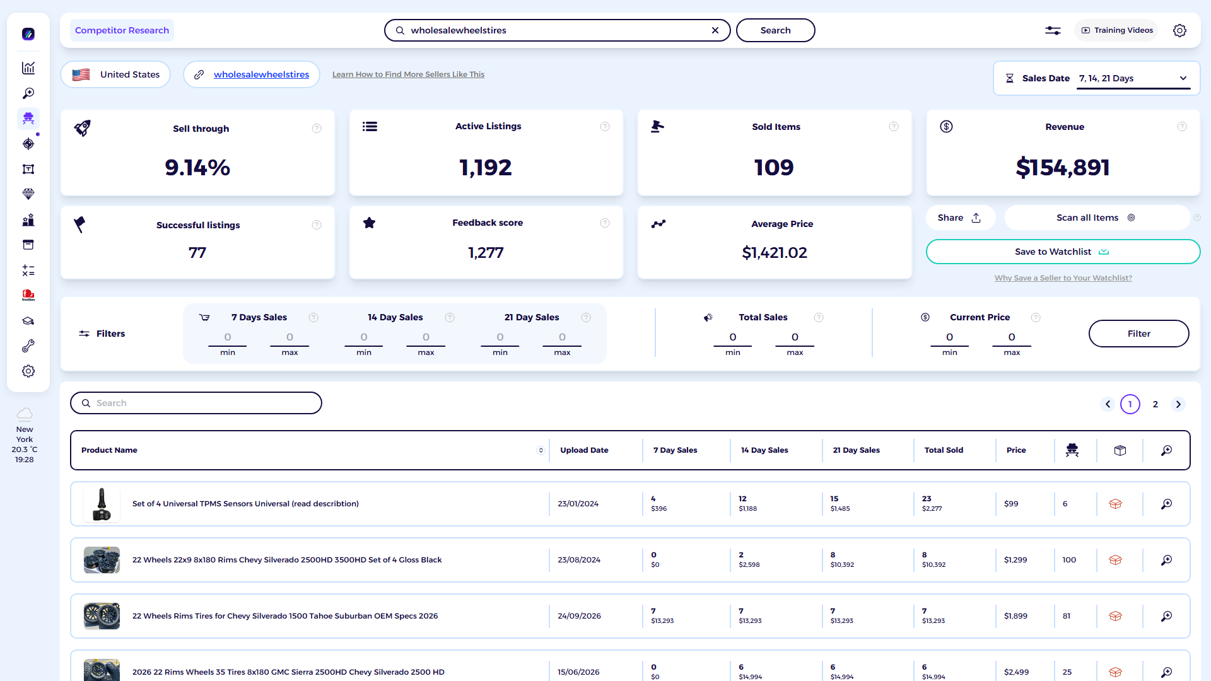Open the graduation cap academy sidebar icon
The height and width of the screenshot is (681, 1211).
tap(28, 321)
